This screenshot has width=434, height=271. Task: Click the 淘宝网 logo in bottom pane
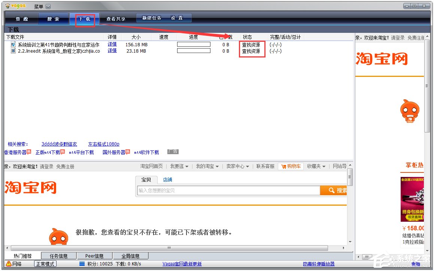click(x=31, y=187)
